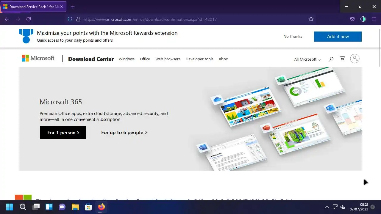Viewport: 381px width, 214px height.
Task: Click the site padlock icon
Action: coord(78,19)
